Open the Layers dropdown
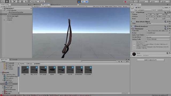This screenshot has height=96, width=171. tap(154, 2)
